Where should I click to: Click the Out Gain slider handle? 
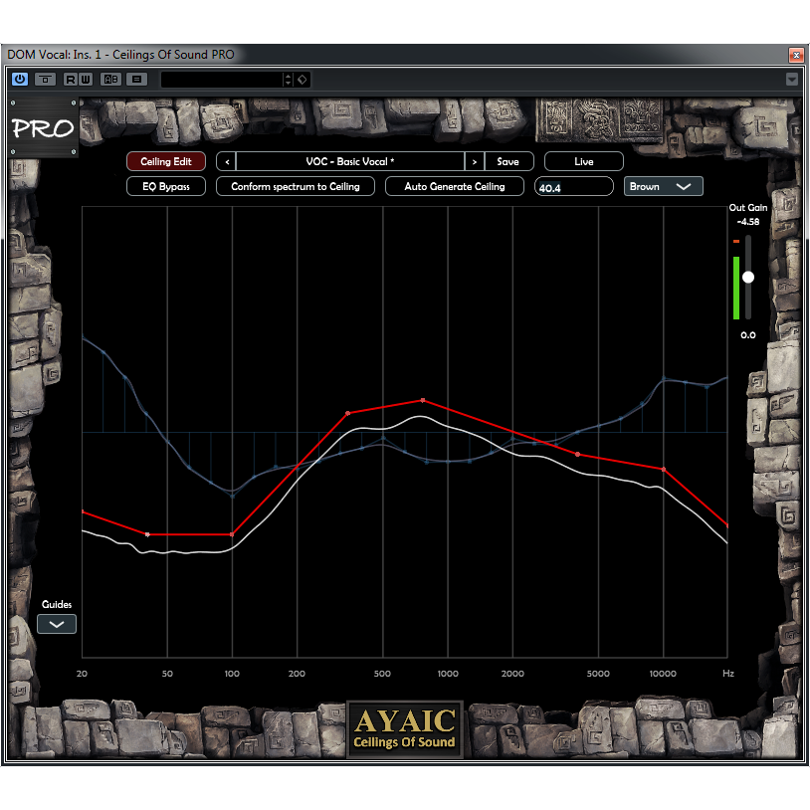748,278
